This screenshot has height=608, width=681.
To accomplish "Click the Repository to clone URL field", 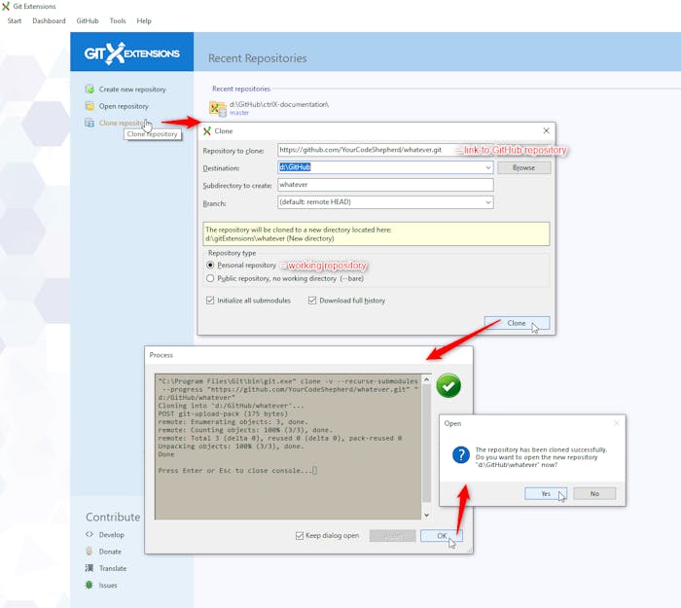I will 385,150.
